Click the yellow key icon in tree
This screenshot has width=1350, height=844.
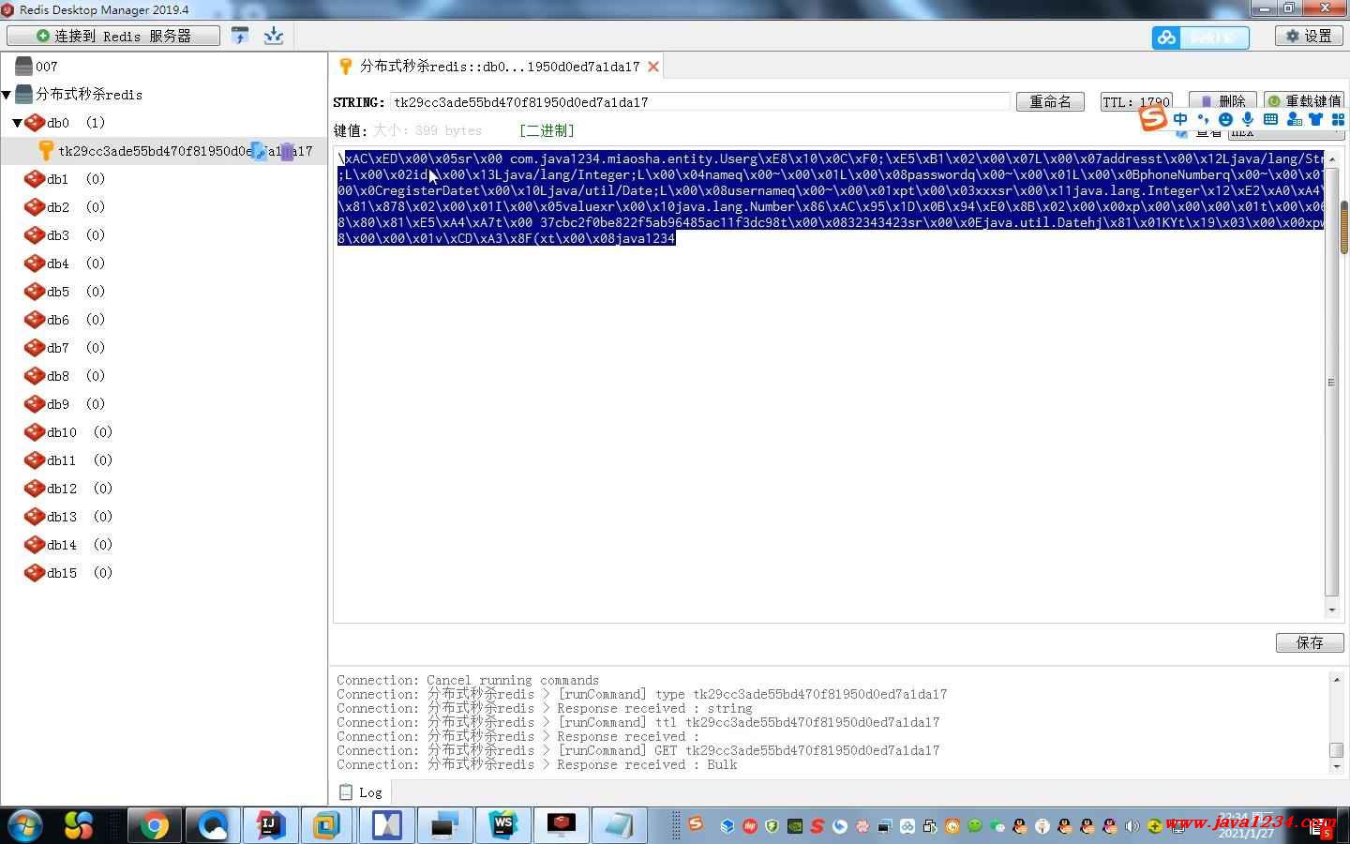(46, 151)
